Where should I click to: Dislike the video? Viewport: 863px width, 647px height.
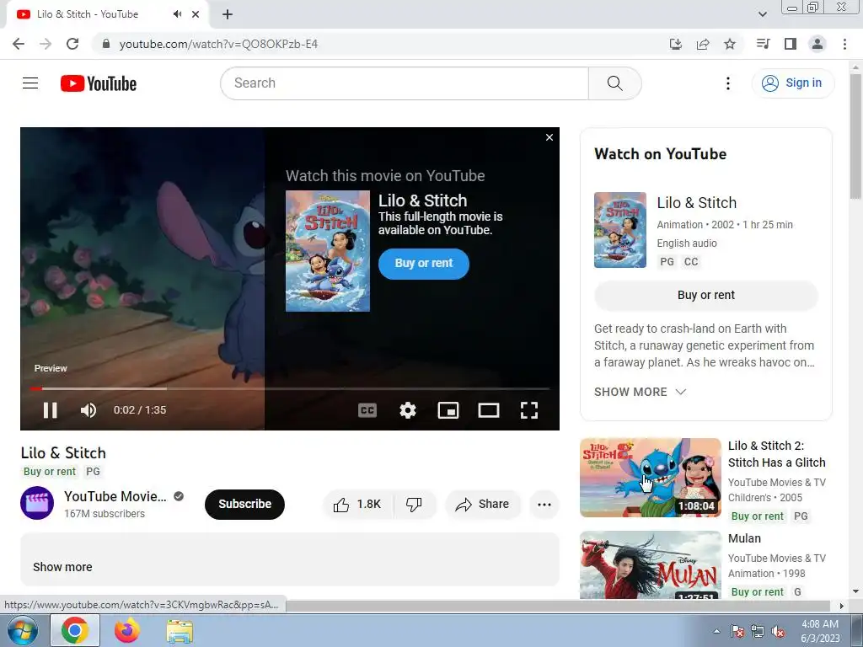[415, 504]
